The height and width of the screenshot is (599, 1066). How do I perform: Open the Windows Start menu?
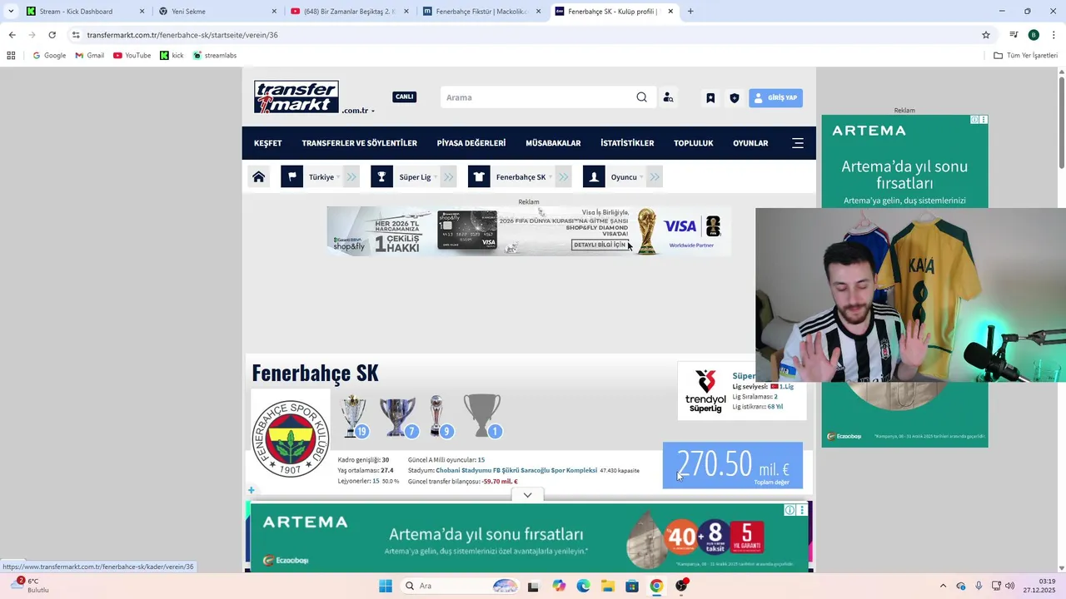385,586
